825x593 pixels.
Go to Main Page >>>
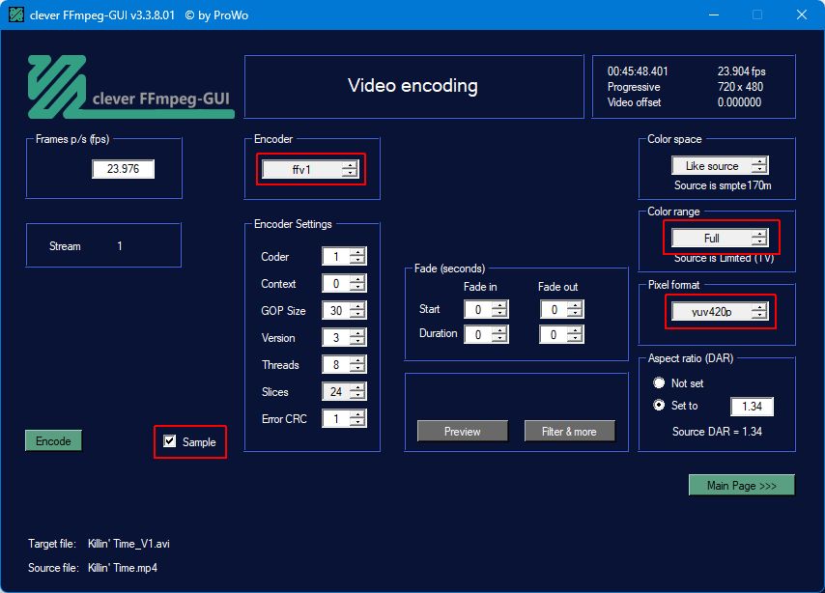tap(741, 485)
